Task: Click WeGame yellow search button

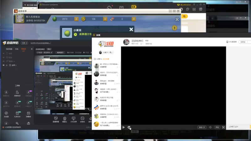Action: click(184, 16)
